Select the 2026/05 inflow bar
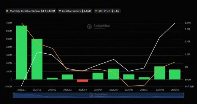 click(x=114, y=74)
